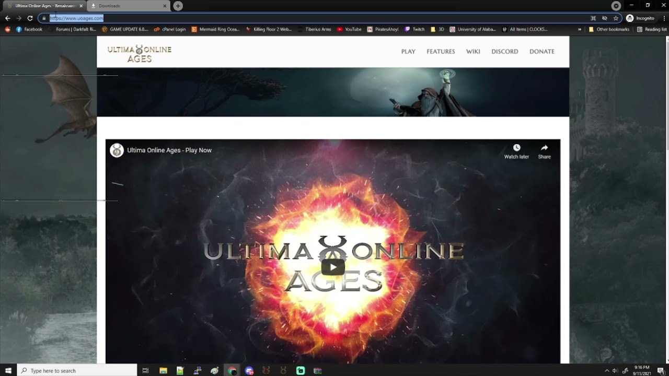Open Task View on the taskbar
This screenshot has height=376, width=669.
[x=145, y=370]
